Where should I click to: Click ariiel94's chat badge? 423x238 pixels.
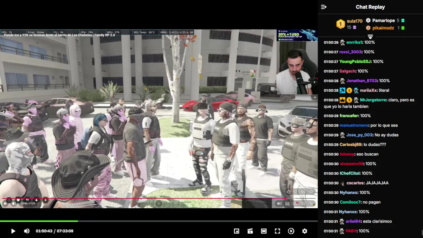[342, 221]
